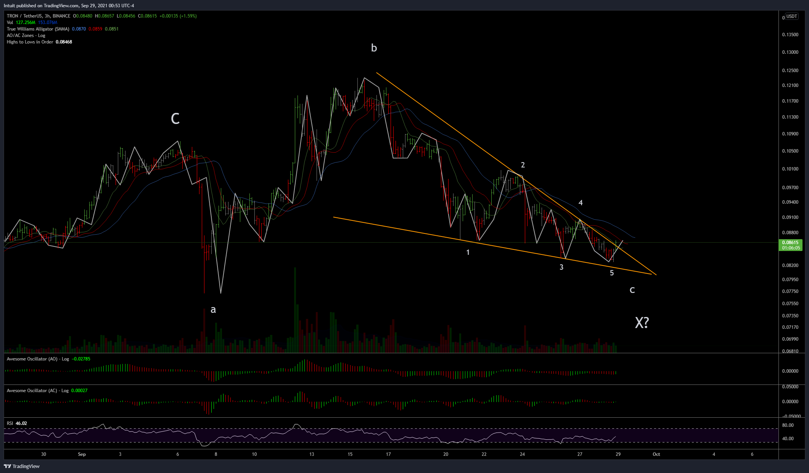Click the '30' date on time axis

coord(43,454)
